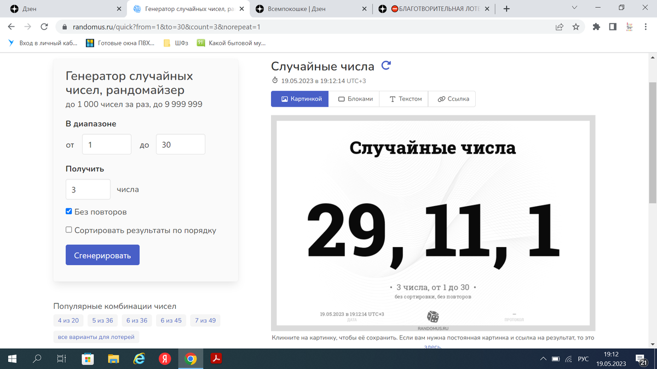The width and height of the screenshot is (657, 369).
Task: Open the taskbar clock showing 19:12
Action: (x=611, y=359)
